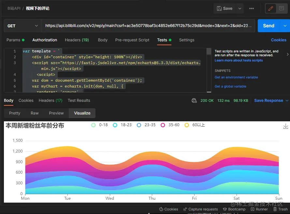Insert Get an environment variable snippet
This screenshot has height=214, width=290.
[236, 77]
